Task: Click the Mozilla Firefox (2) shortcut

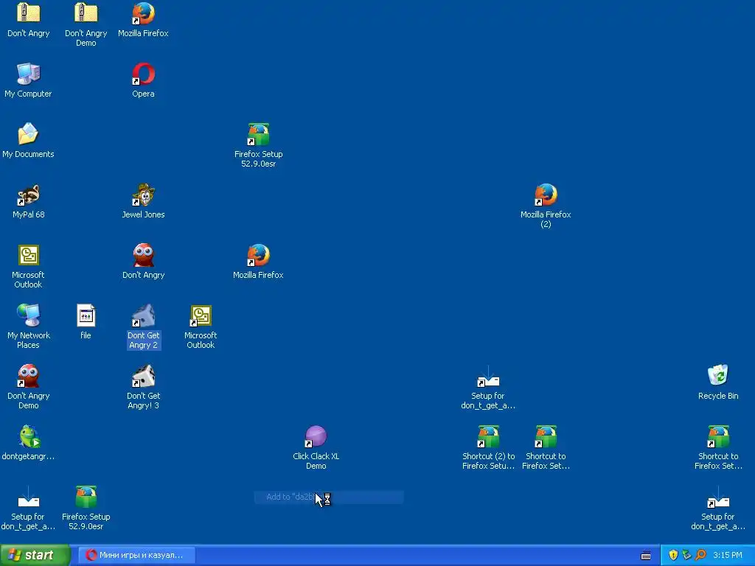Action: coord(546,195)
